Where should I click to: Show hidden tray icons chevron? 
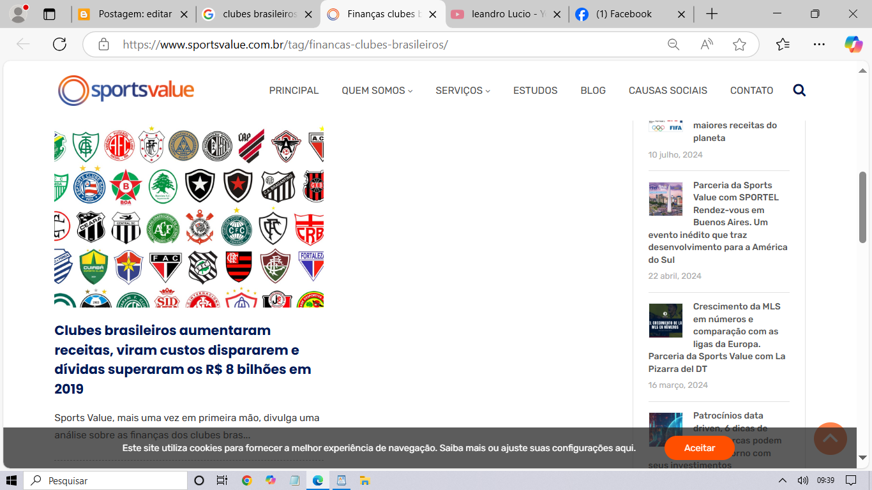click(783, 480)
